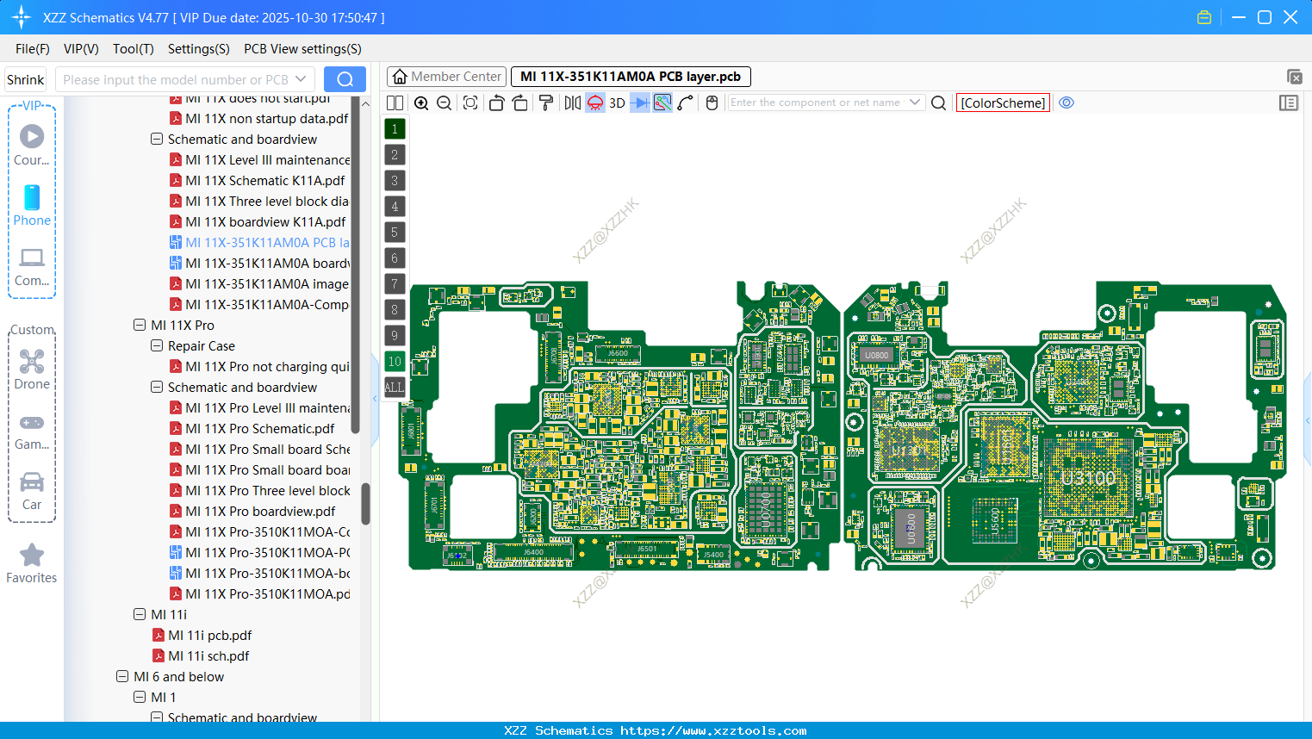Zoom out of the PCB view
Image resolution: width=1312 pixels, height=739 pixels.
click(x=443, y=102)
